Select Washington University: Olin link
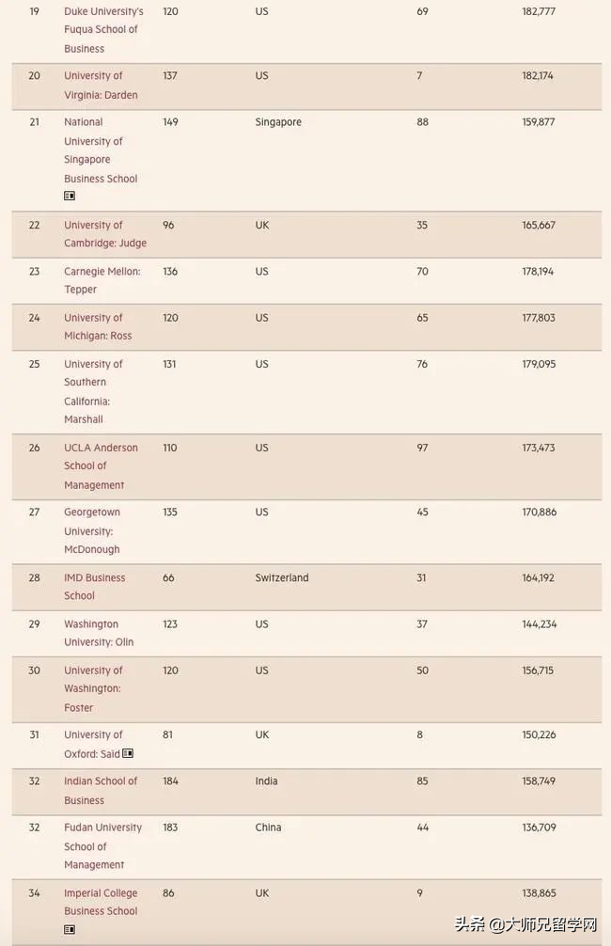611x946 pixels. point(99,633)
